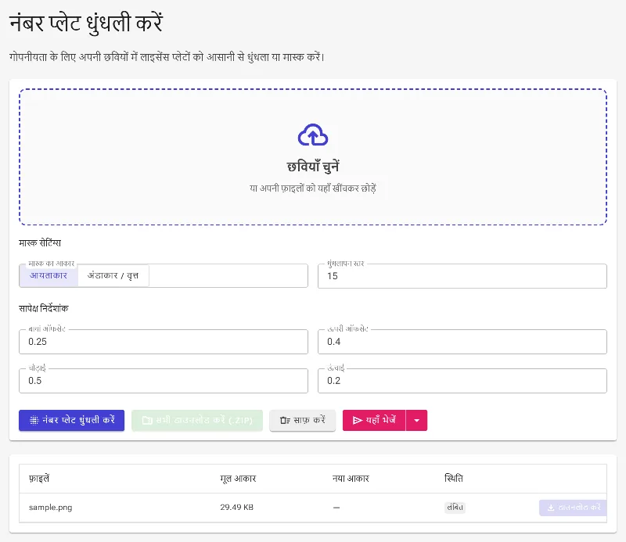This screenshot has height=542, width=626.
Task: Open the dropdown arrow beside यहाँ भेजें
Action: point(417,420)
